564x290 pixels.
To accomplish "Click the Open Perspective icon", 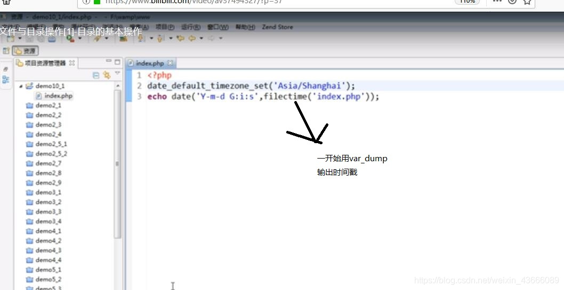I will tap(6, 51).
